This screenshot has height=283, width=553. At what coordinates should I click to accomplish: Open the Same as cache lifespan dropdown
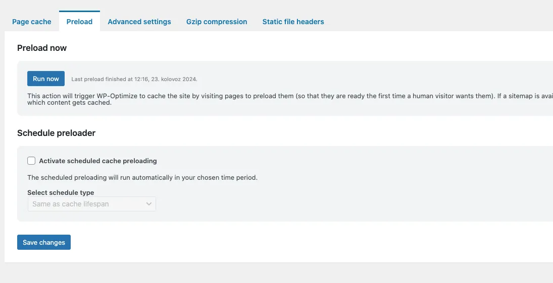[x=92, y=204]
